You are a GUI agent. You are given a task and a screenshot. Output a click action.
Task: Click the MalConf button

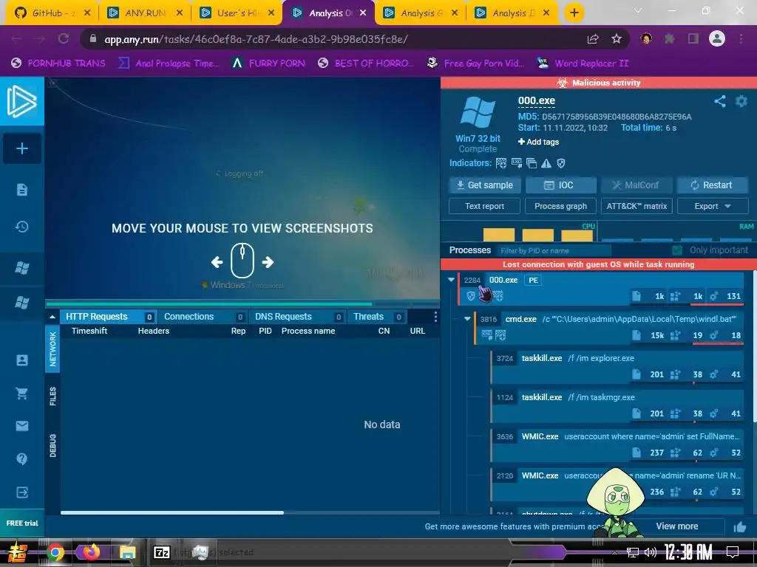click(637, 185)
